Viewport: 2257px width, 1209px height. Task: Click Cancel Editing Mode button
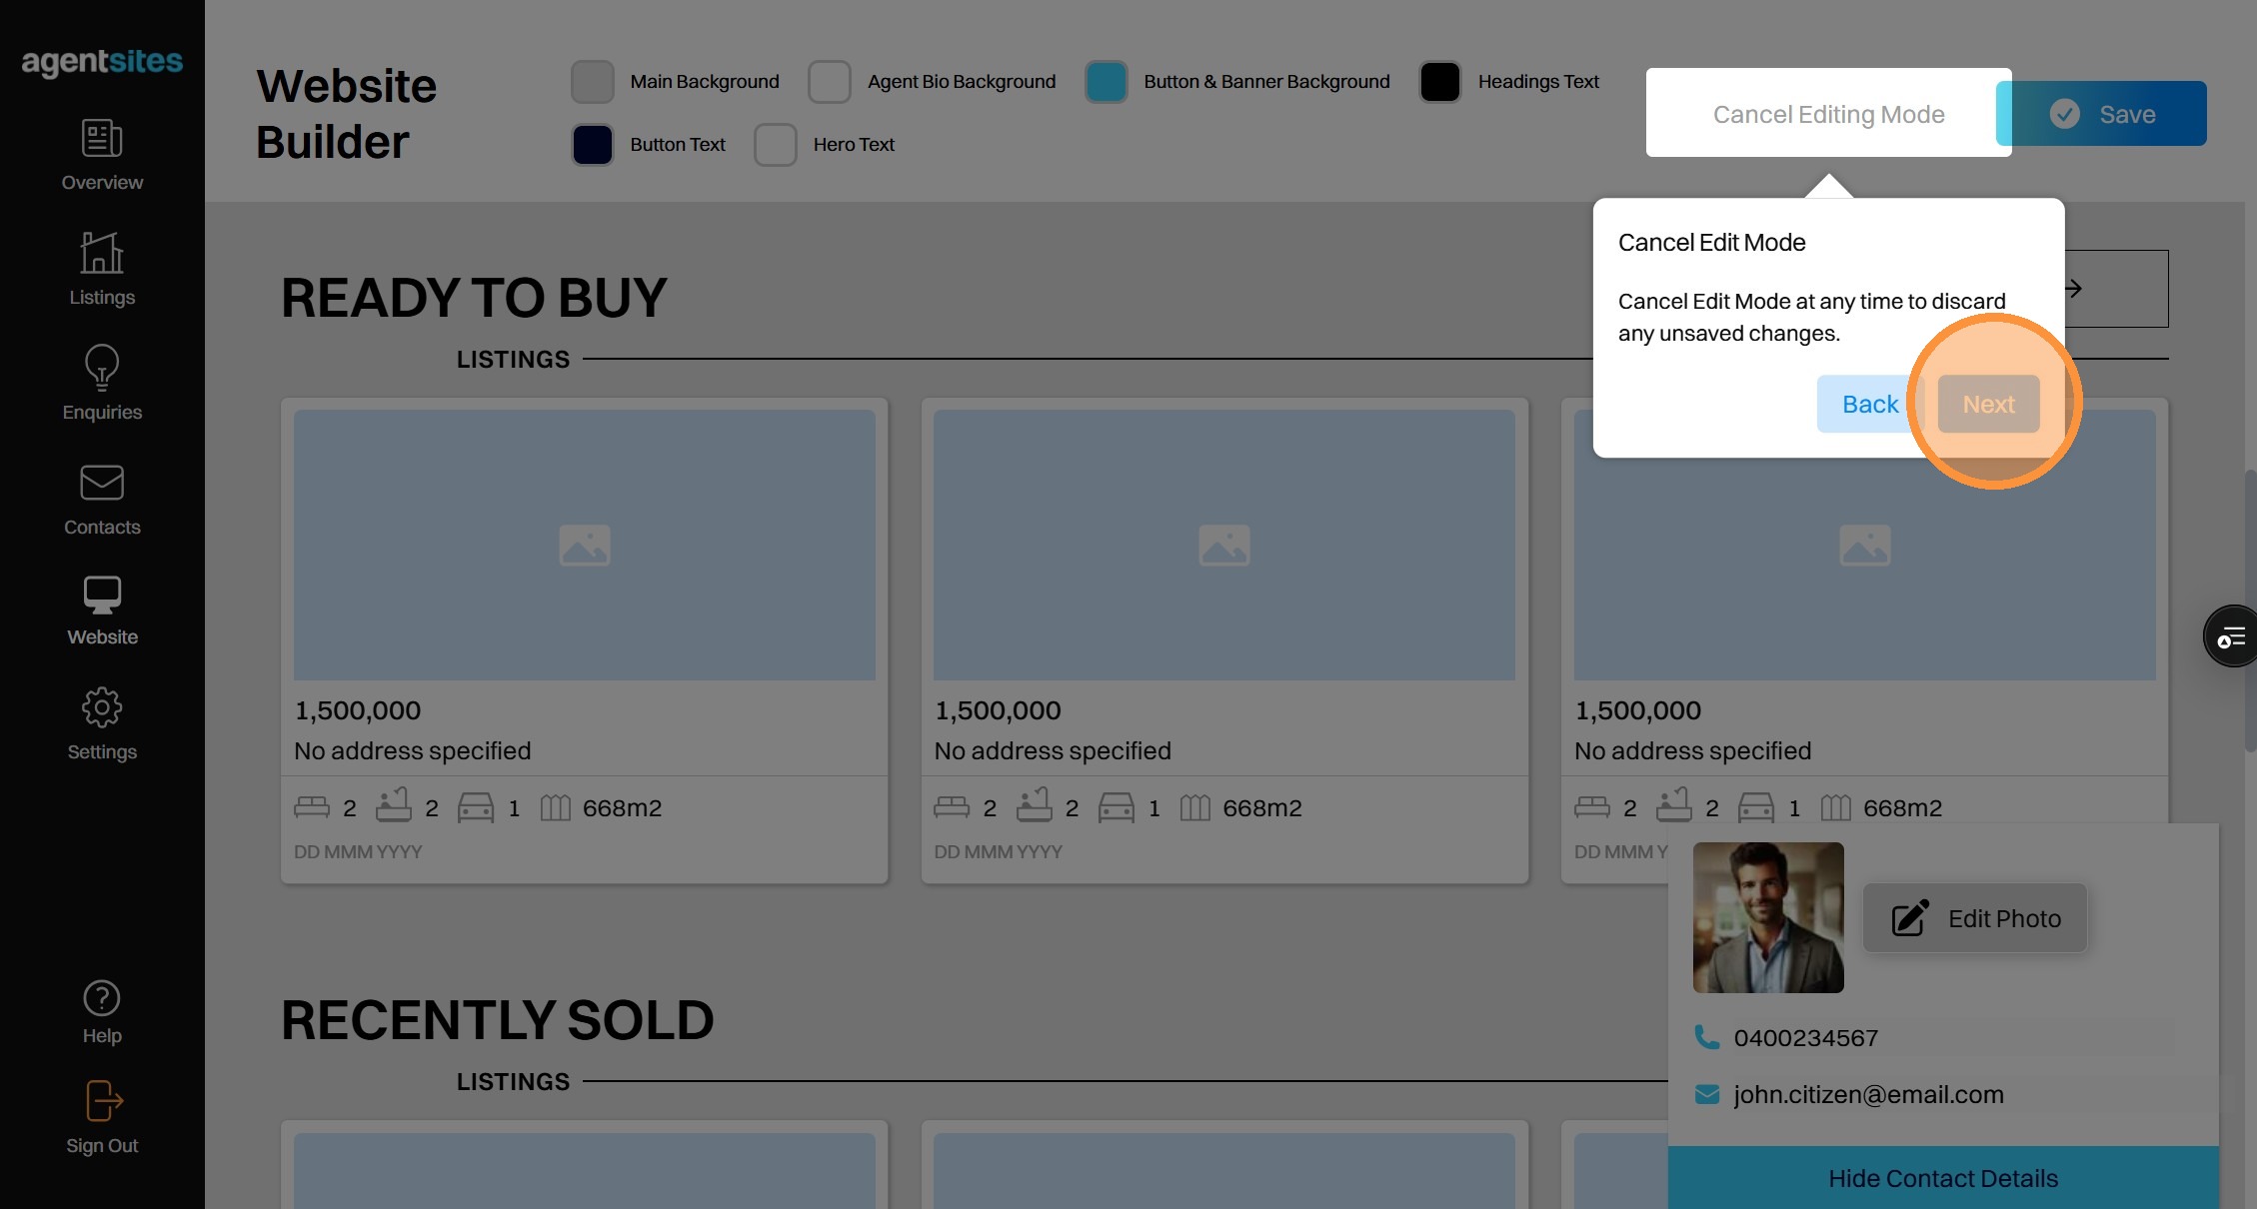coord(1828,114)
